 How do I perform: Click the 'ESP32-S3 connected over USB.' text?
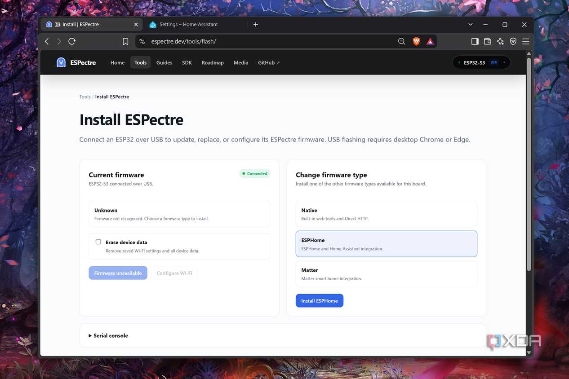120,184
